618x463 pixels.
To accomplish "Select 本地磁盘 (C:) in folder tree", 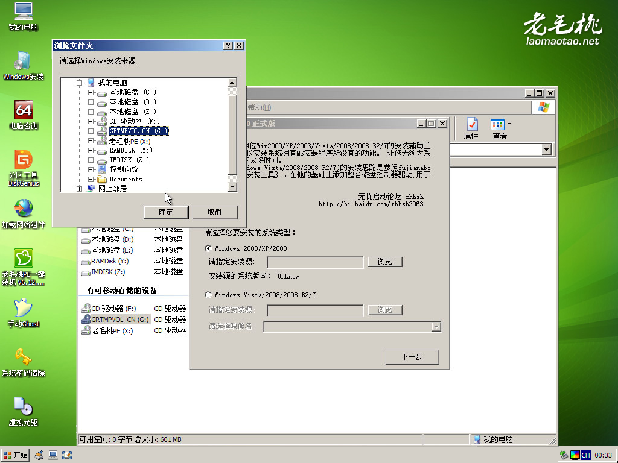I will tap(133, 92).
